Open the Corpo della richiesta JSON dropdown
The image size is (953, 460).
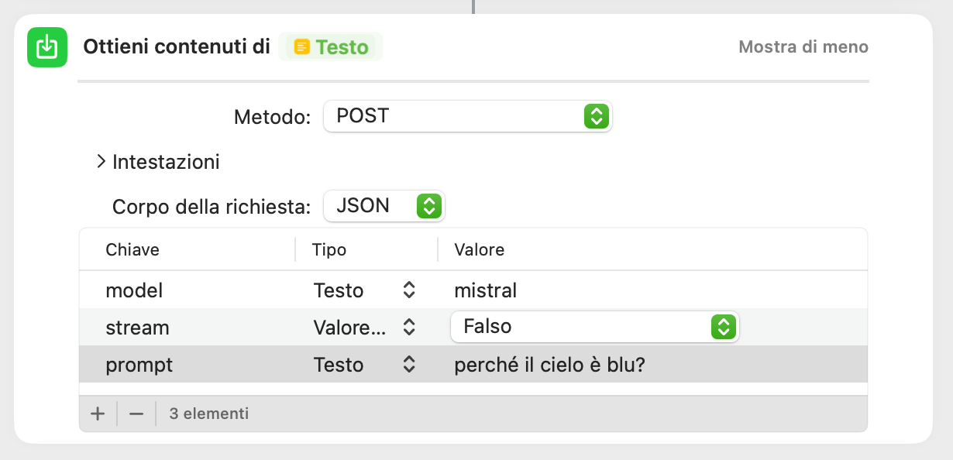(384, 206)
